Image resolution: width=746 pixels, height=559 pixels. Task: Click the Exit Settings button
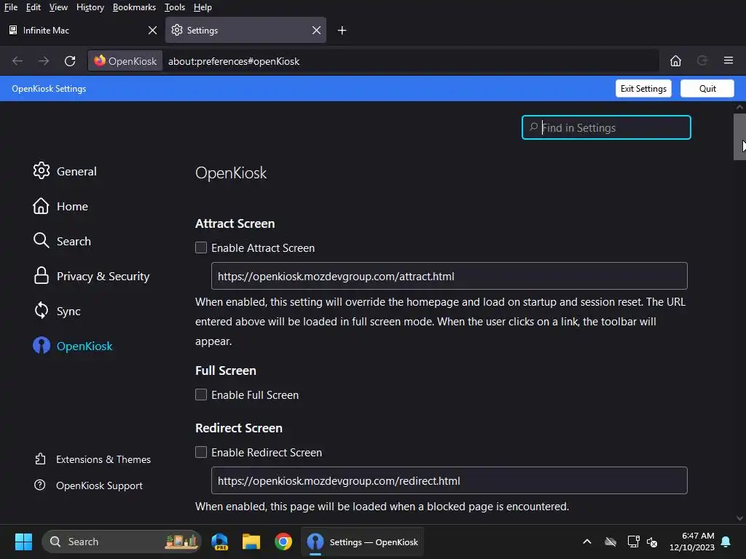pos(643,88)
